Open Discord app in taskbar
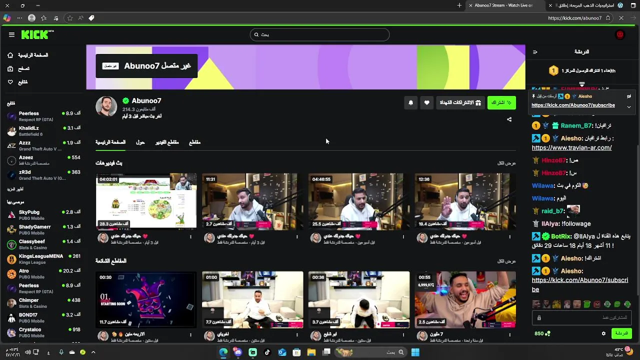The width and height of the screenshot is (640, 360). [x=238, y=352]
